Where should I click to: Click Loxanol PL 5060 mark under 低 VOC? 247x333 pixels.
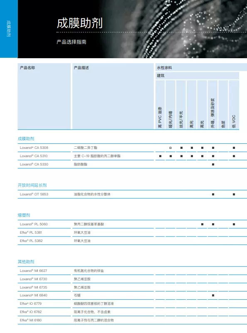pyautogui.click(x=234, y=224)
